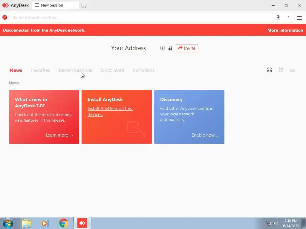Click the Learn more link
The height and width of the screenshot is (229, 306).
coord(59,135)
